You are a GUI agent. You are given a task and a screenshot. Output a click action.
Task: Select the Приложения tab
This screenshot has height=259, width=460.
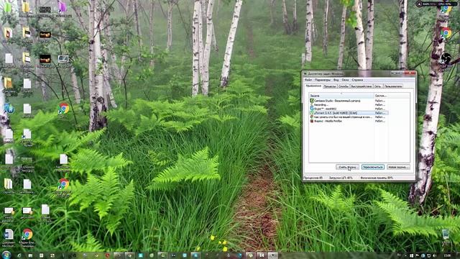pos(313,86)
